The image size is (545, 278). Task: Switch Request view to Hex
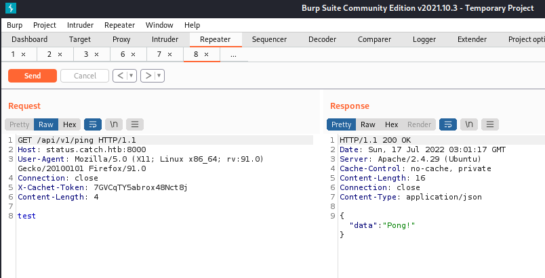click(70, 124)
